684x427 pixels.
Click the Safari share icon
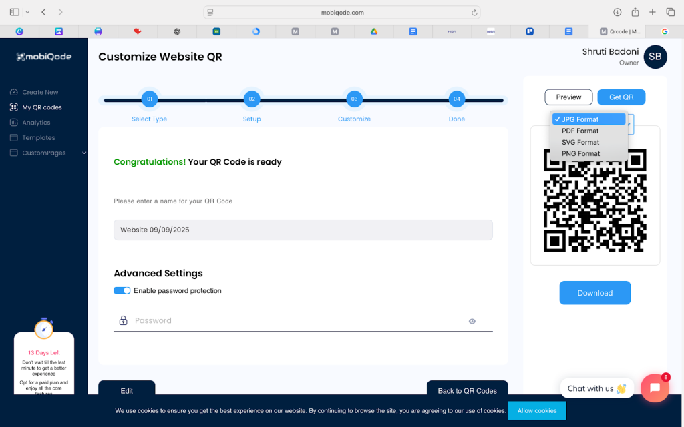coord(635,12)
